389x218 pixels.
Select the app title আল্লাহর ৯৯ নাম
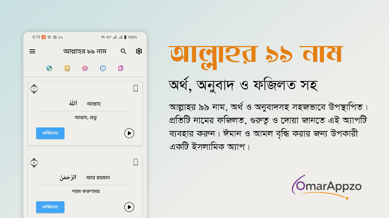pyautogui.click(x=84, y=51)
